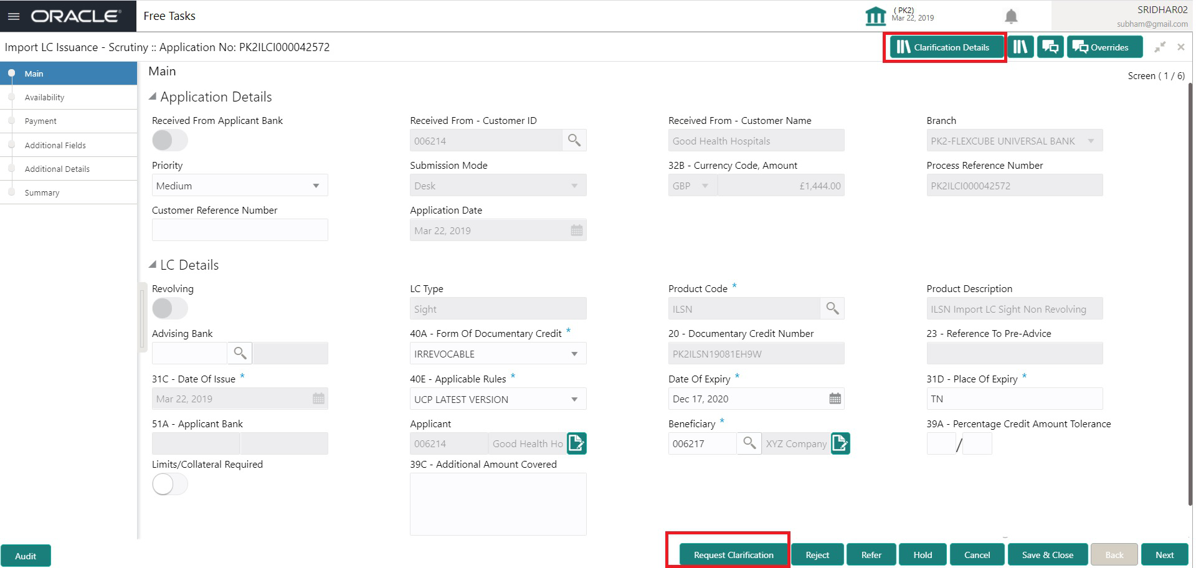Collapse the Application Details section
Image resolution: width=1196 pixels, height=568 pixels.
tap(153, 97)
